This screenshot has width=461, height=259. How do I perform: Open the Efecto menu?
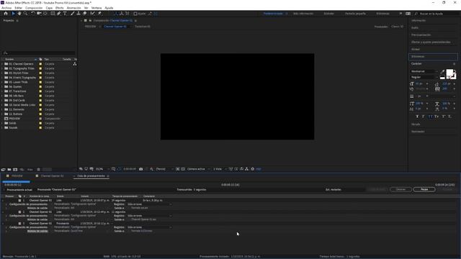click(x=59, y=8)
